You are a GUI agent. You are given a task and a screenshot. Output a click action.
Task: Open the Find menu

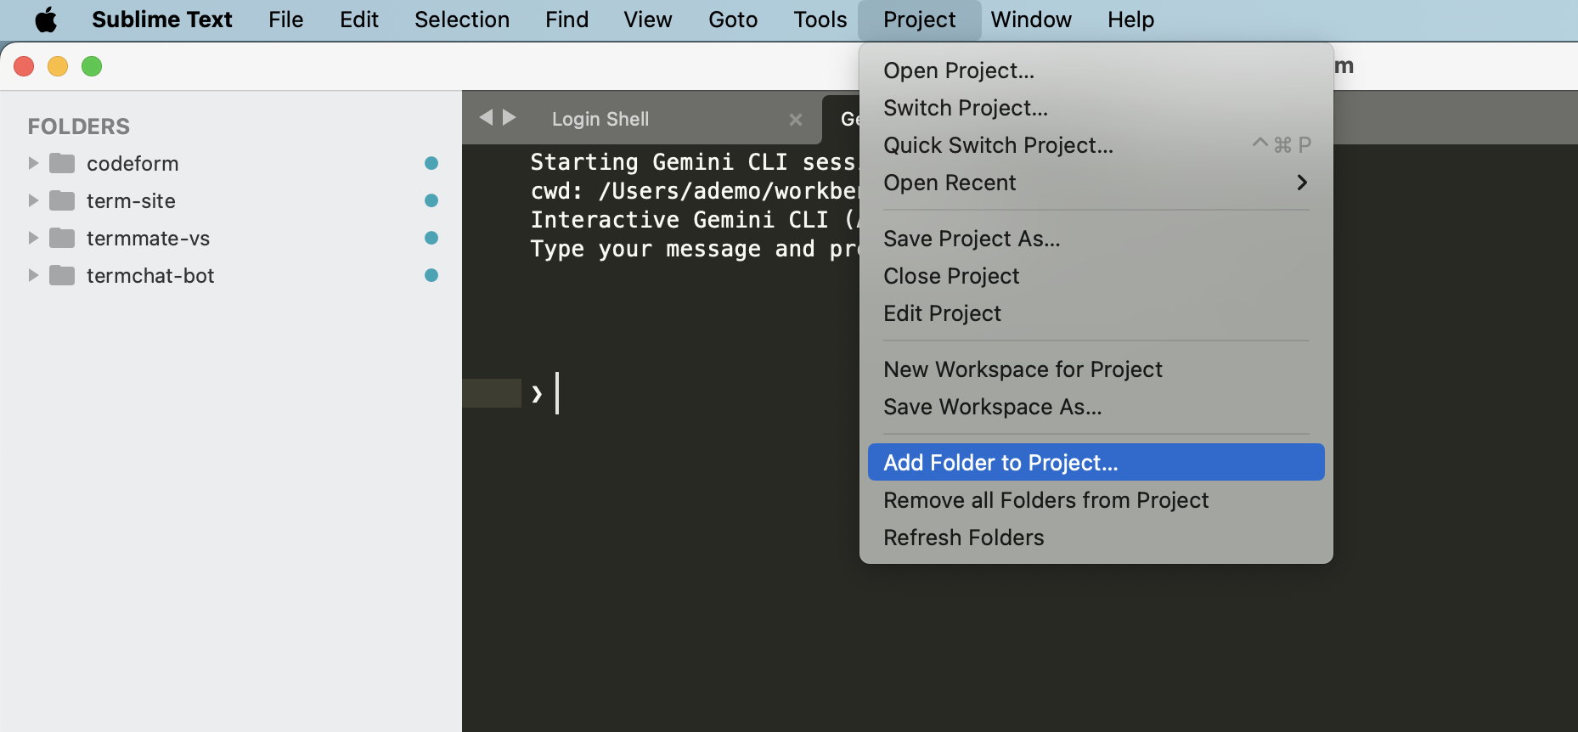566,20
